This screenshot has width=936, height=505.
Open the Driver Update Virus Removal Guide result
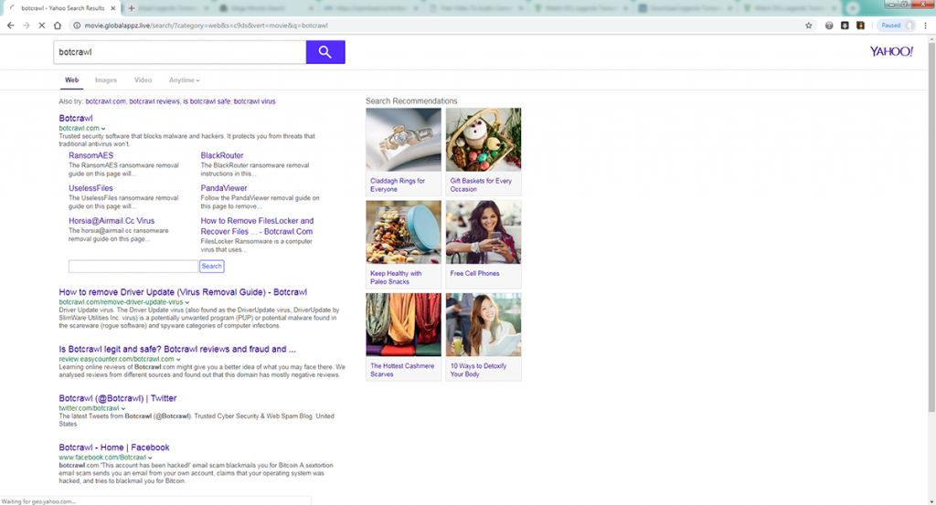click(183, 292)
